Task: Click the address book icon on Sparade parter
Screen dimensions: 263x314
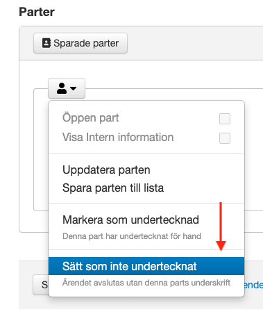Action: [x=46, y=43]
